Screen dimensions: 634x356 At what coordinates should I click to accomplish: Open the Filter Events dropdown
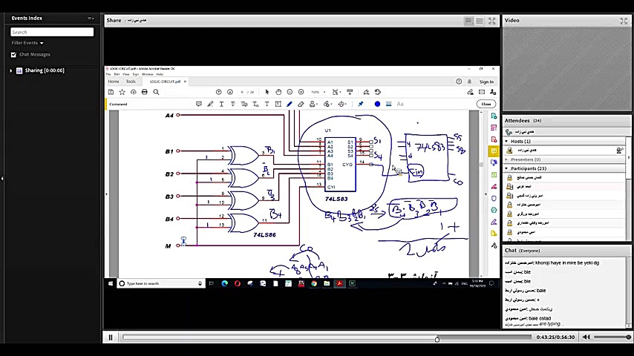pos(27,43)
